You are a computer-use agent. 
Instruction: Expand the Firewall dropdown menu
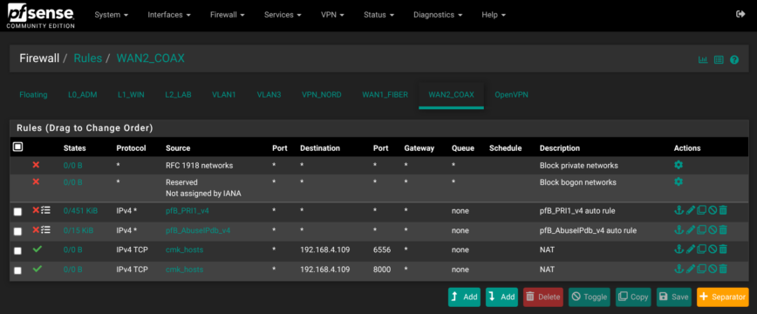click(x=228, y=15)
